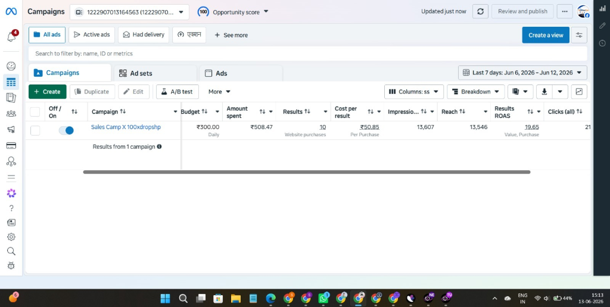Viewport: 610px width, 307px height.
Task: Open the All tools hamburger menu
Action: point(11,177)
